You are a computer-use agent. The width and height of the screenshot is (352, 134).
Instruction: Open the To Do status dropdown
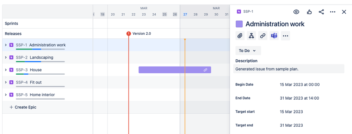point(248,51)
